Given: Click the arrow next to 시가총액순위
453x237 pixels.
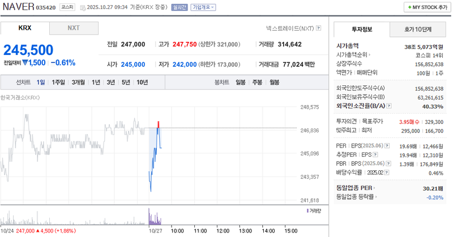Looking at the screenshot, I should click(370, 54).
